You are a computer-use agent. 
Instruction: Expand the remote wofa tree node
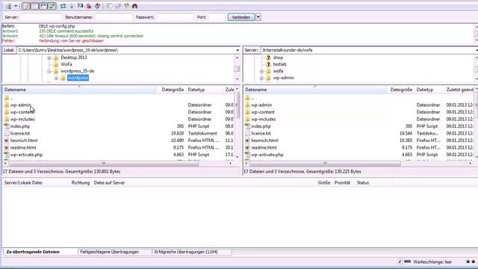point(261,72)
